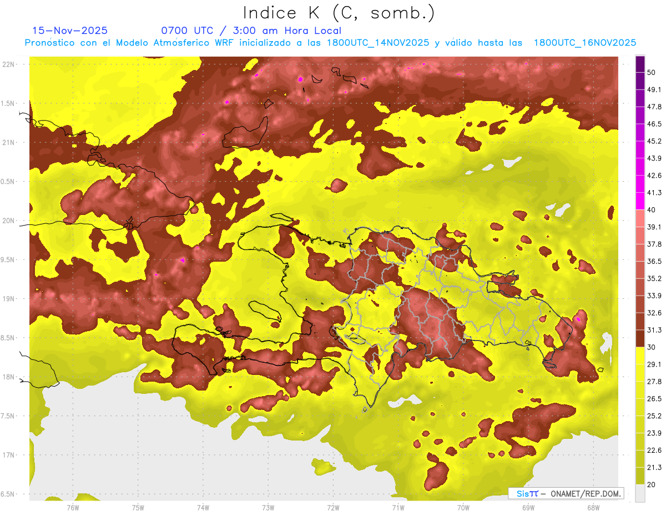This screenshot has width=666, height=515.
Task: Click the colorbar value '40'
Action: (x=652, y=210)
